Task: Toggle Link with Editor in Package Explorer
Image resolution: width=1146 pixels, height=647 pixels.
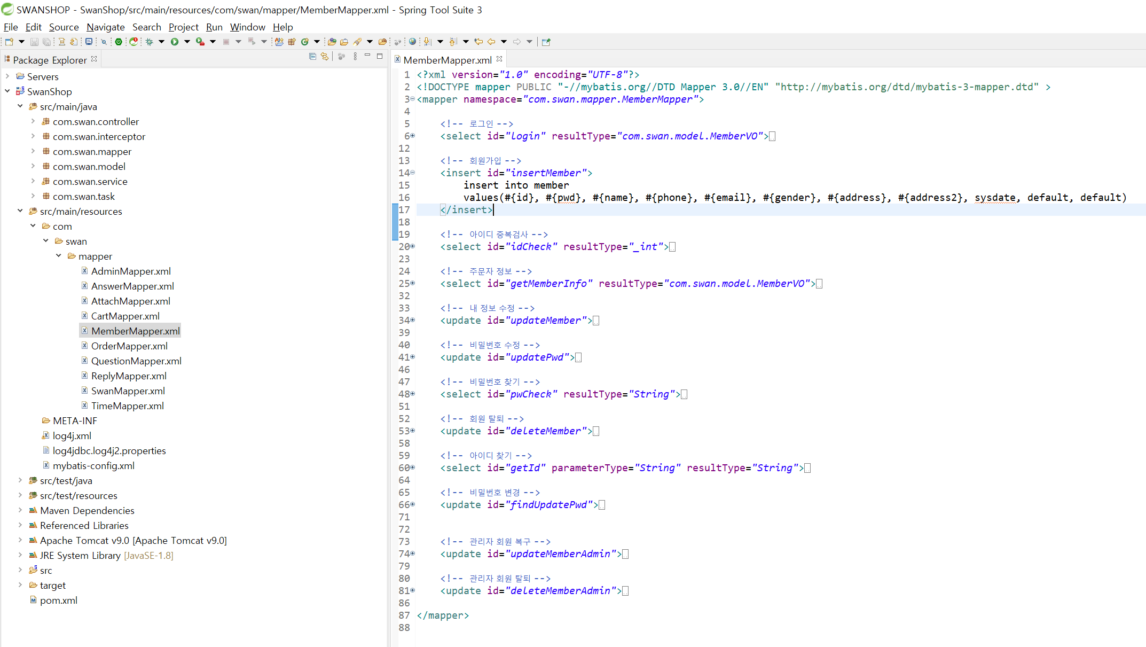Action: pyautogui.click(x=325, y=57)
